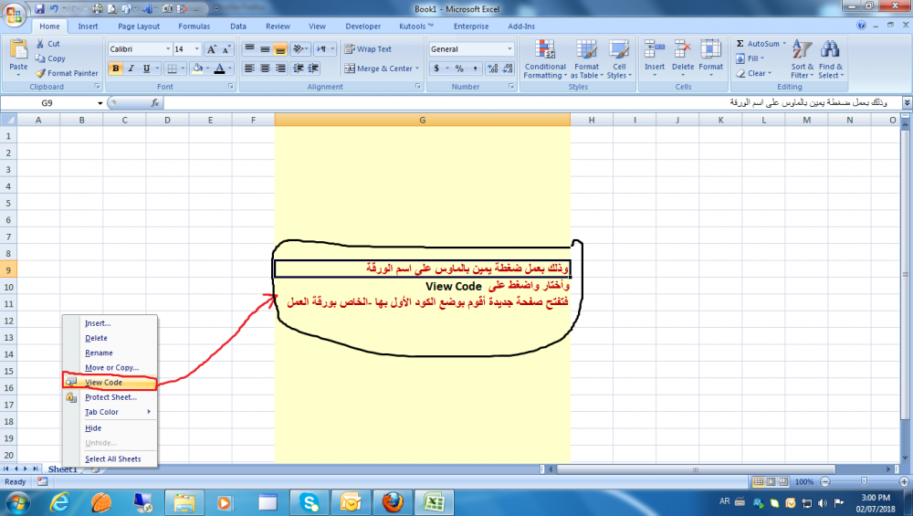Click the Format cells icon
913x516 pixels.
[710, 50]
